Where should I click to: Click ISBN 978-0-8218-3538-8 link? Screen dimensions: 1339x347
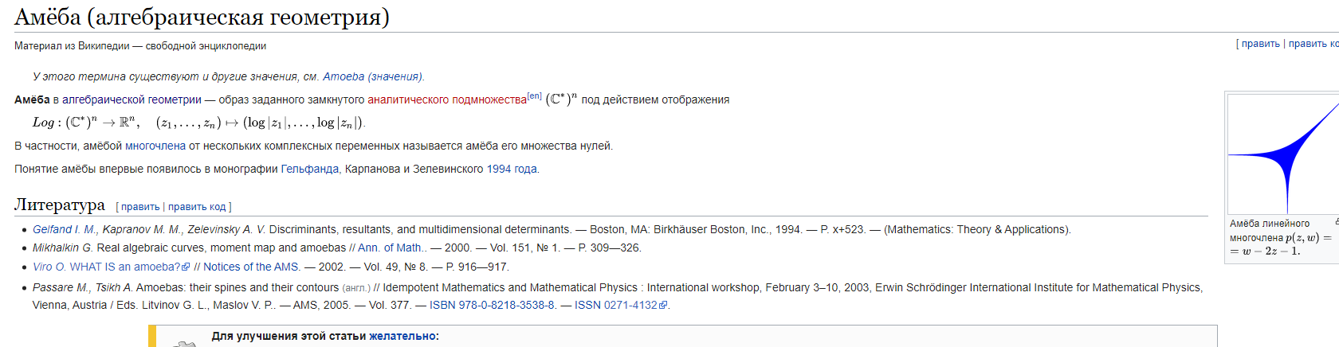pos(493,305)
